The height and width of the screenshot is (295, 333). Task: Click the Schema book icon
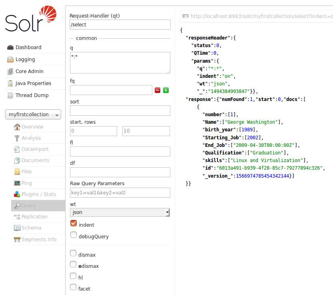(17, 228)
